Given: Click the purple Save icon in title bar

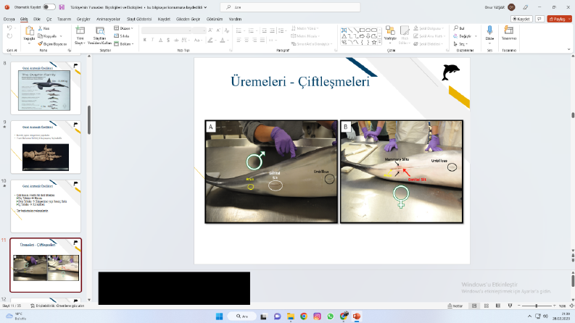Looking at the screenshot, I should tap(62, 7).
